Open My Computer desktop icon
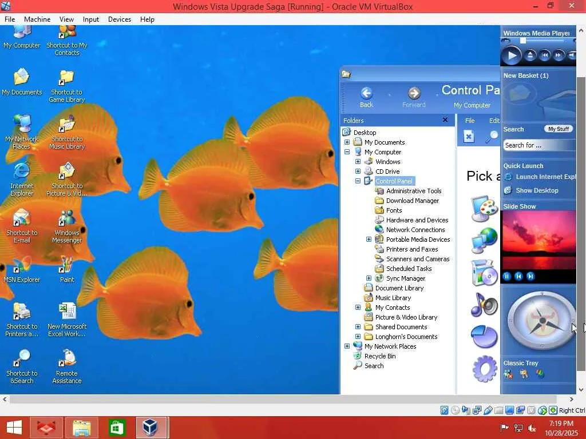The width and height of the screenshot is (586, 439). [x=22, y=37]
